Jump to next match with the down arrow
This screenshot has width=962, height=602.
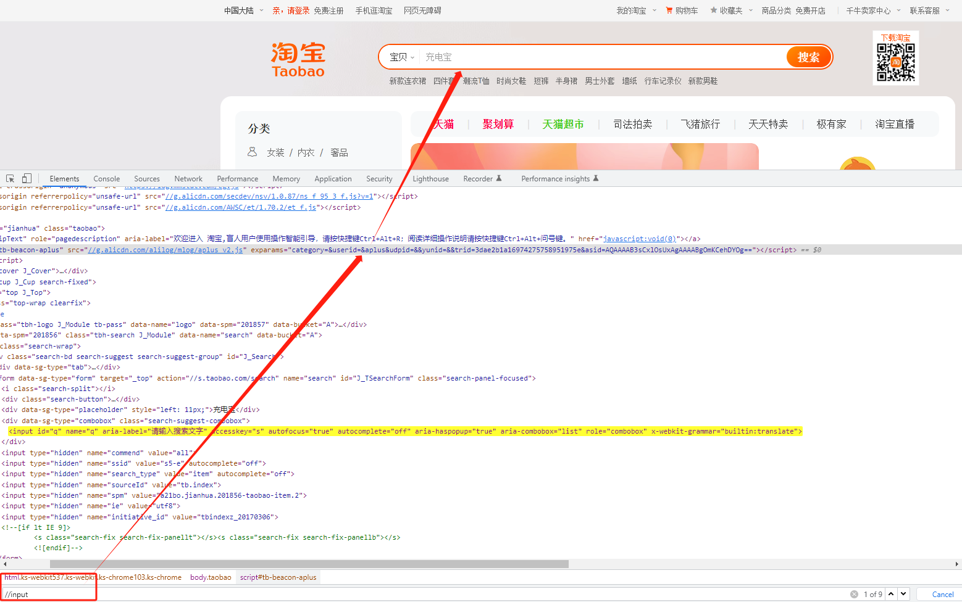point(903,594)
